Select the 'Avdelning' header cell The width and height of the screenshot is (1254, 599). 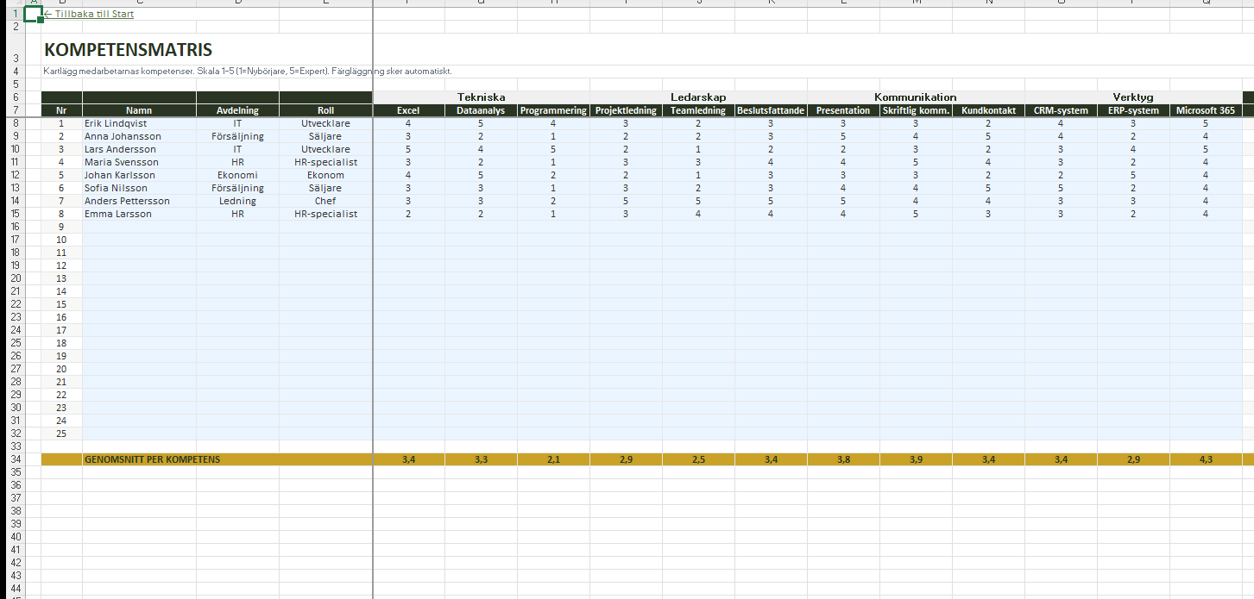[237, 110]
